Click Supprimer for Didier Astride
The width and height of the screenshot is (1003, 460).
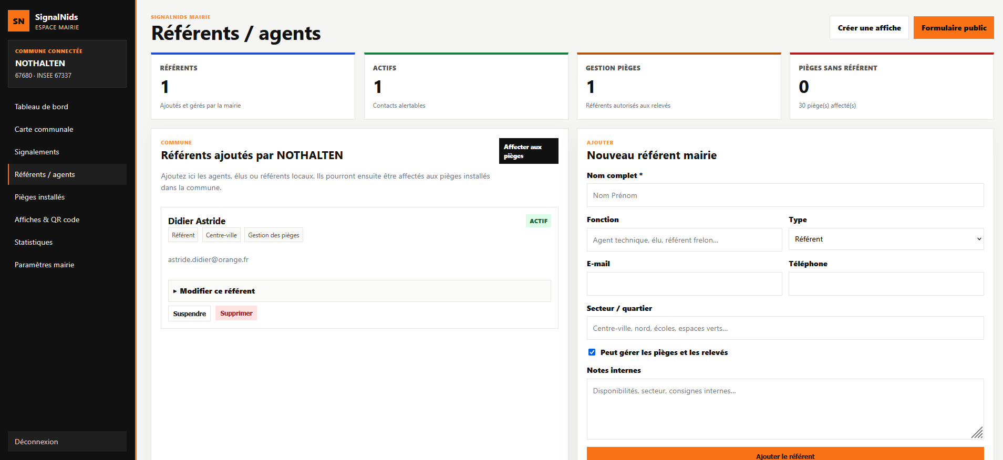236,313
